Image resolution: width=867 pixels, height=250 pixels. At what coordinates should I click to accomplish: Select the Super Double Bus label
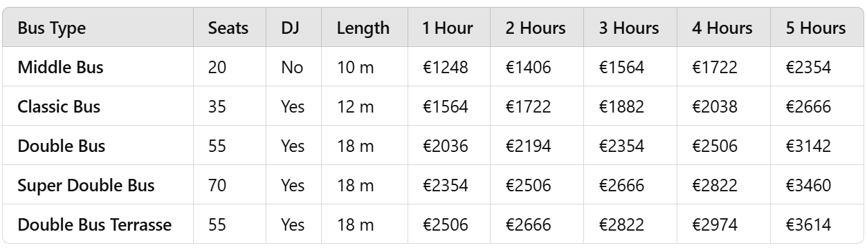tap(86, 186)
